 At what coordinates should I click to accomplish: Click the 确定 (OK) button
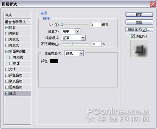coord(139,14)
